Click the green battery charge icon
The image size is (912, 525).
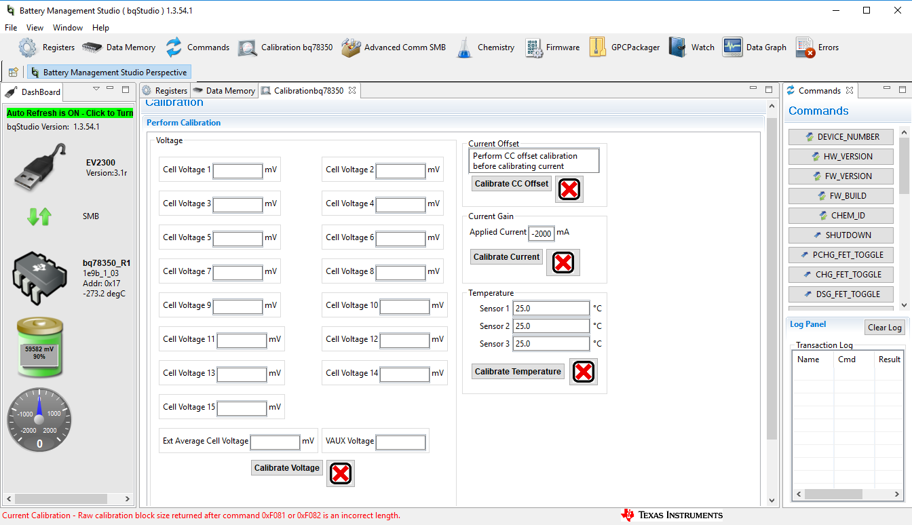pos(39,347)
